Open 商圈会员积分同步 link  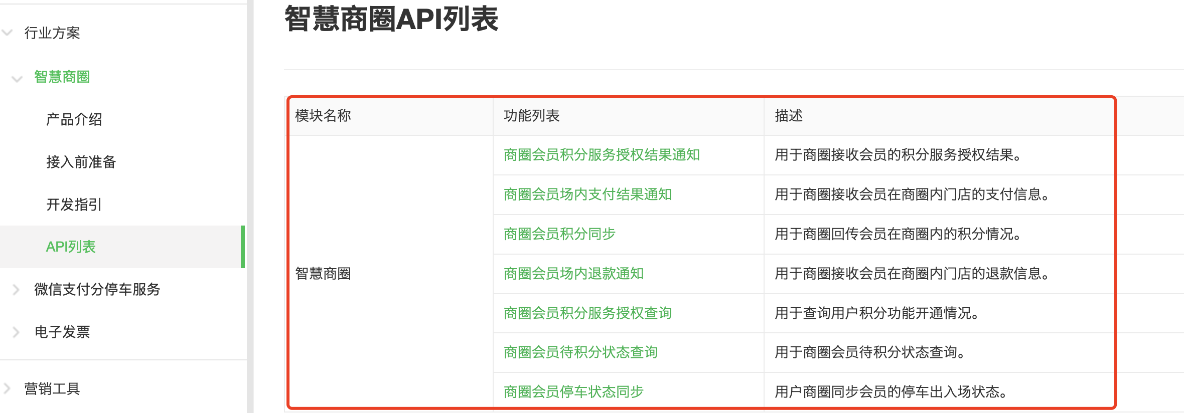pyautogui.click(x=559, y=234)
